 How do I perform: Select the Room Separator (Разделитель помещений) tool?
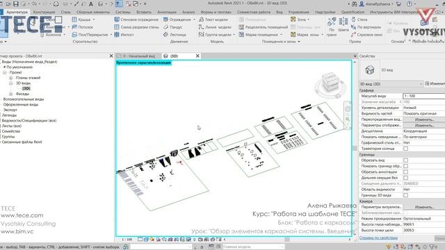pos(264,27)
